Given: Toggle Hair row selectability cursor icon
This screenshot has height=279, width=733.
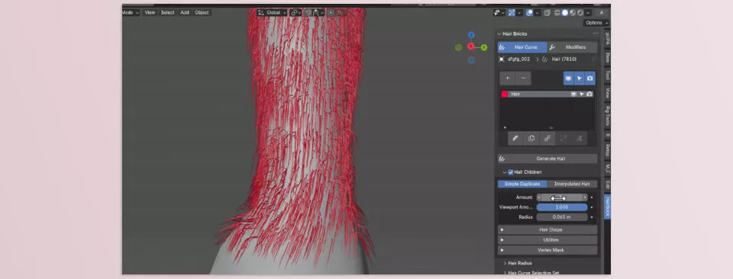Looking at the screenshot, I should point(581,94).
